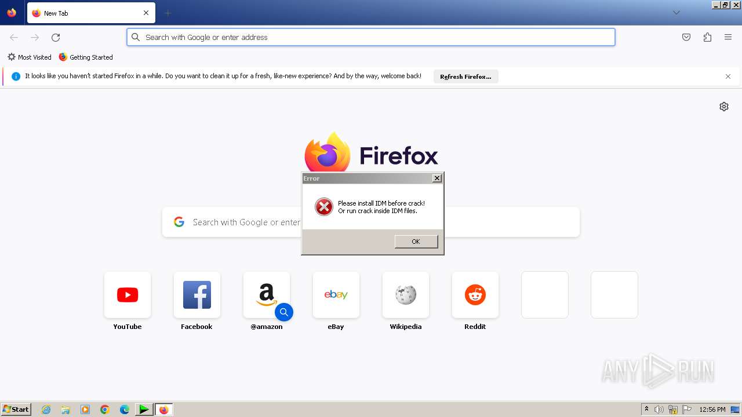Viewport: 742px width, 417px height.
Task: Click the info icon in the notification bar
Action: (x=16, y=76)
